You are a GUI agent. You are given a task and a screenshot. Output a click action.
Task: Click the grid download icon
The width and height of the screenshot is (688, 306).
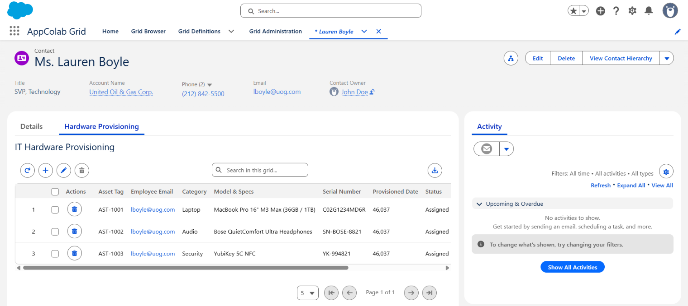tap(435, 170)
